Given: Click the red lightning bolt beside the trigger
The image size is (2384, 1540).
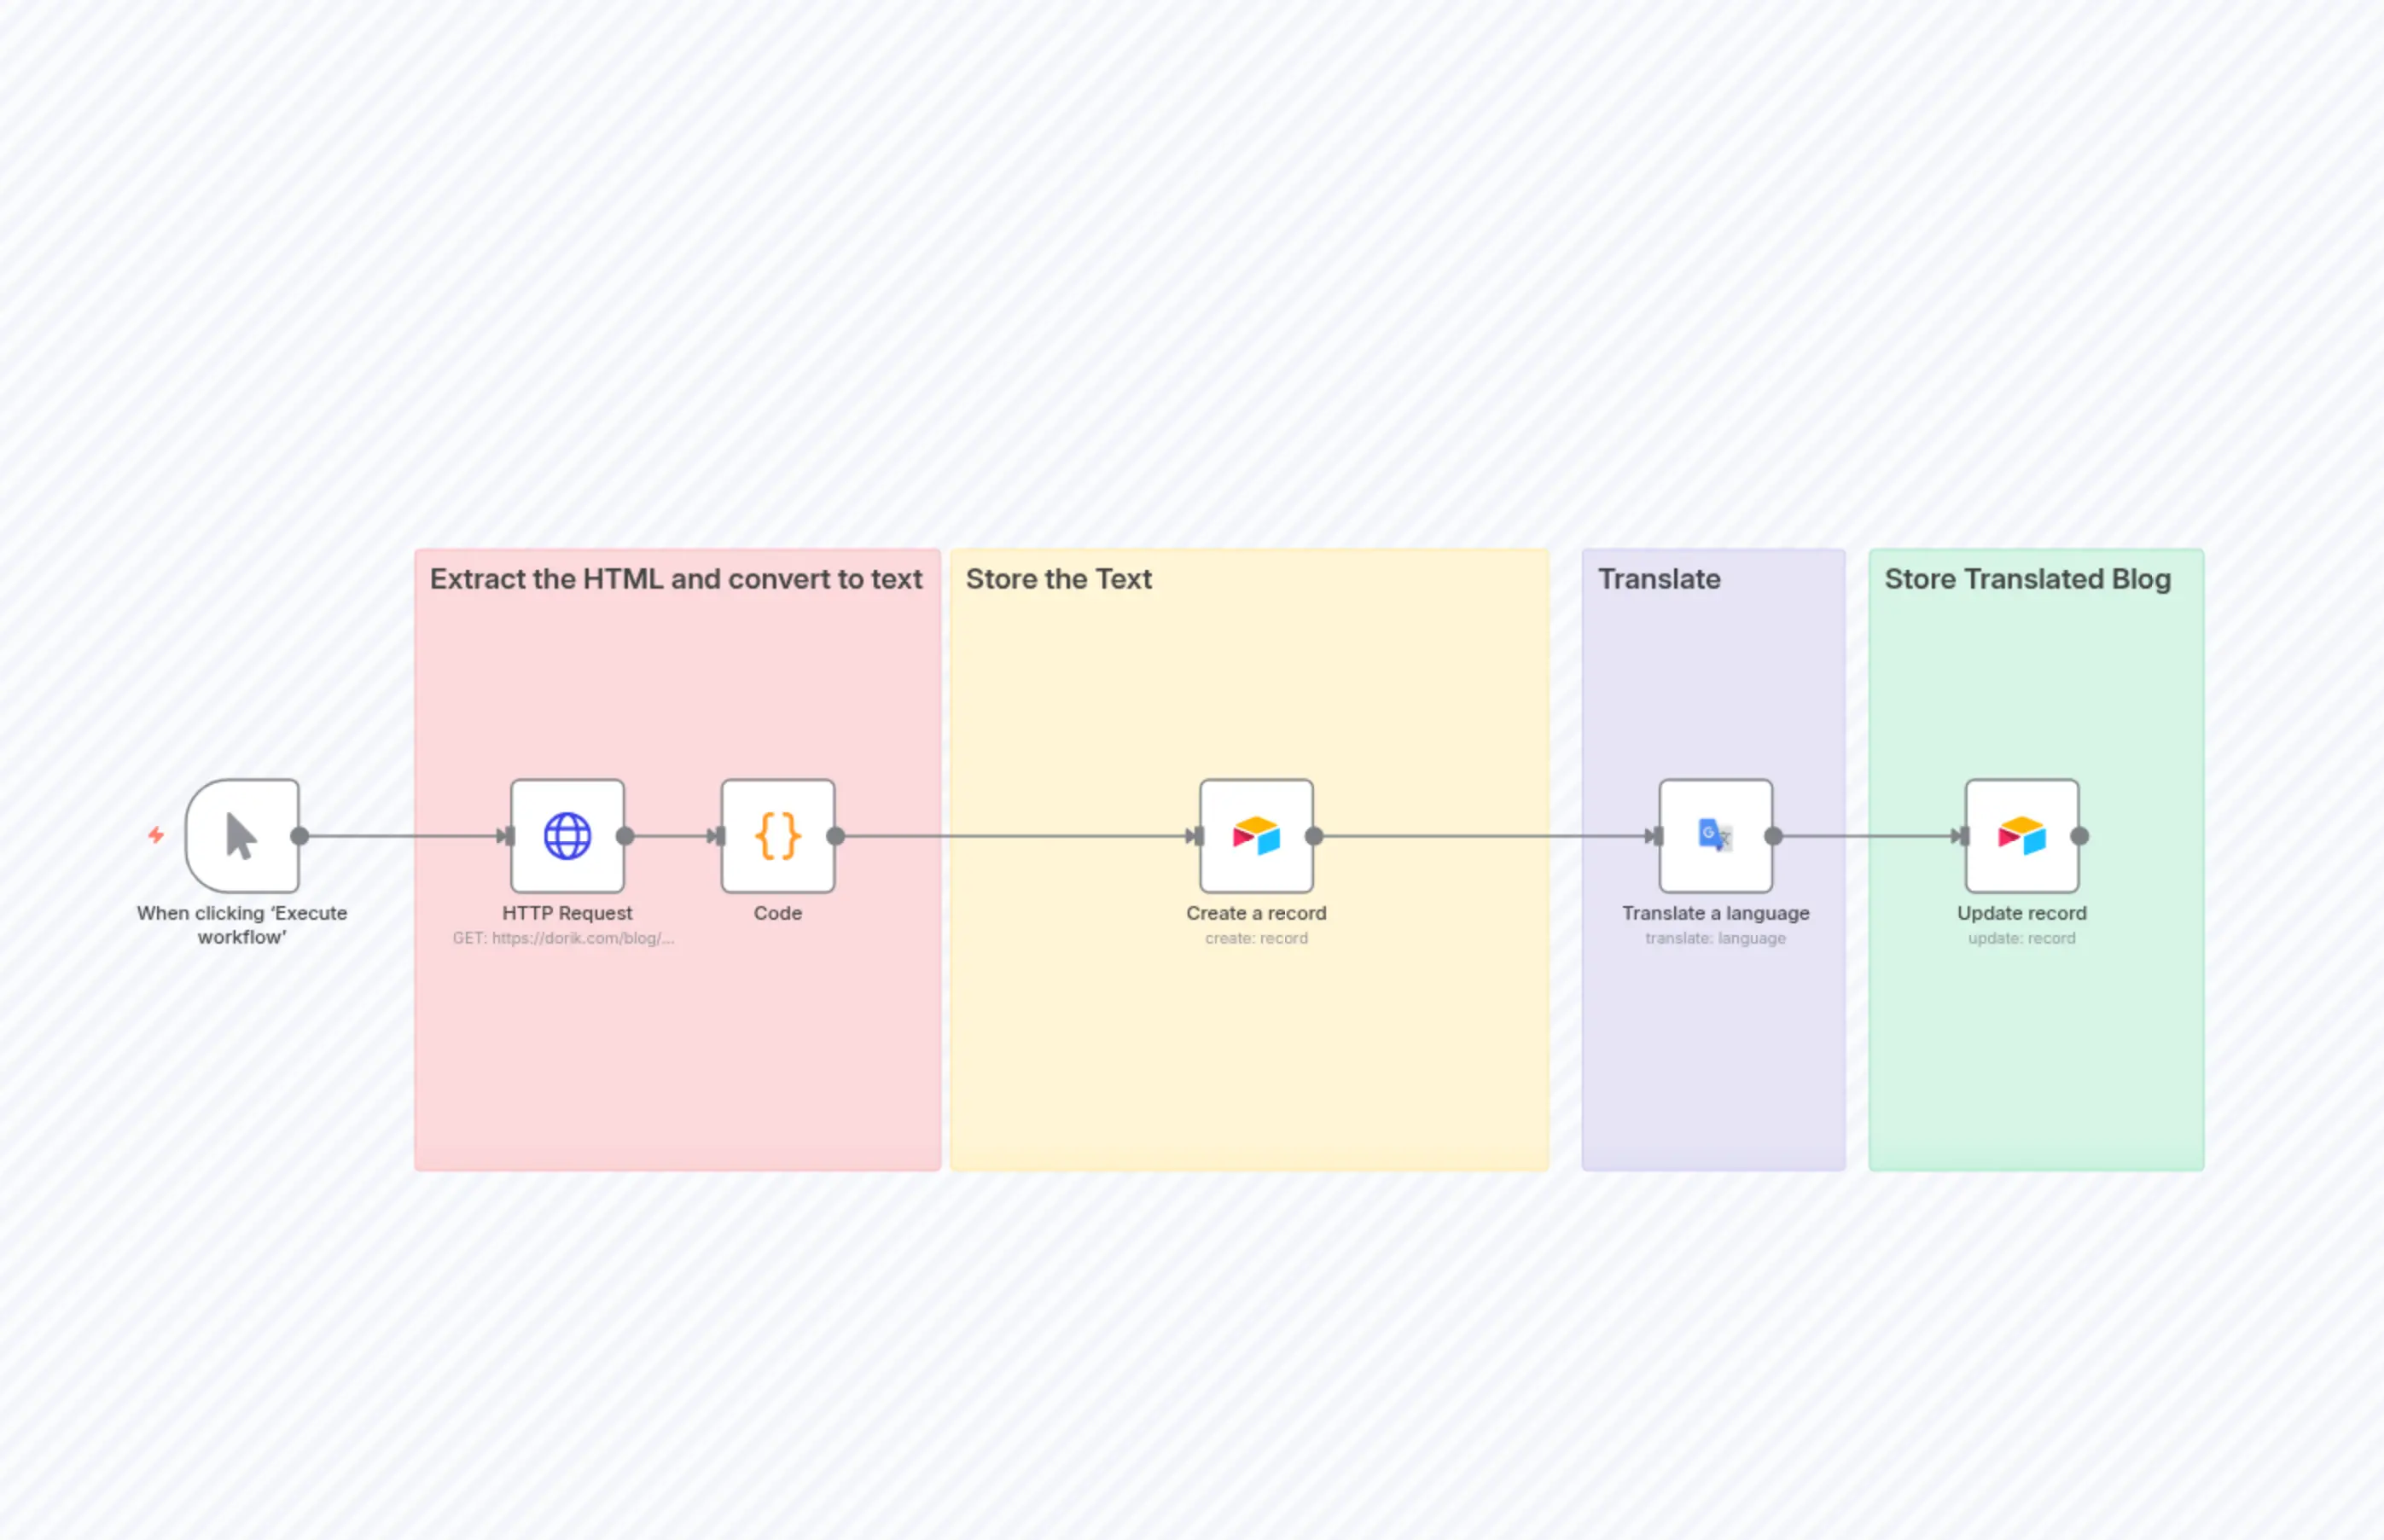Looking at the screenshot, I should [x=156, y=835].
